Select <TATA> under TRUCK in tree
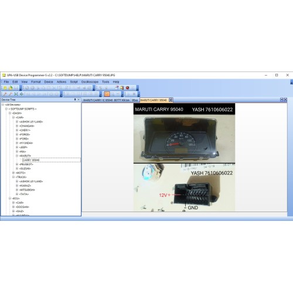The image size is (293, 293). pyautogui.click(x=24, y=194)
